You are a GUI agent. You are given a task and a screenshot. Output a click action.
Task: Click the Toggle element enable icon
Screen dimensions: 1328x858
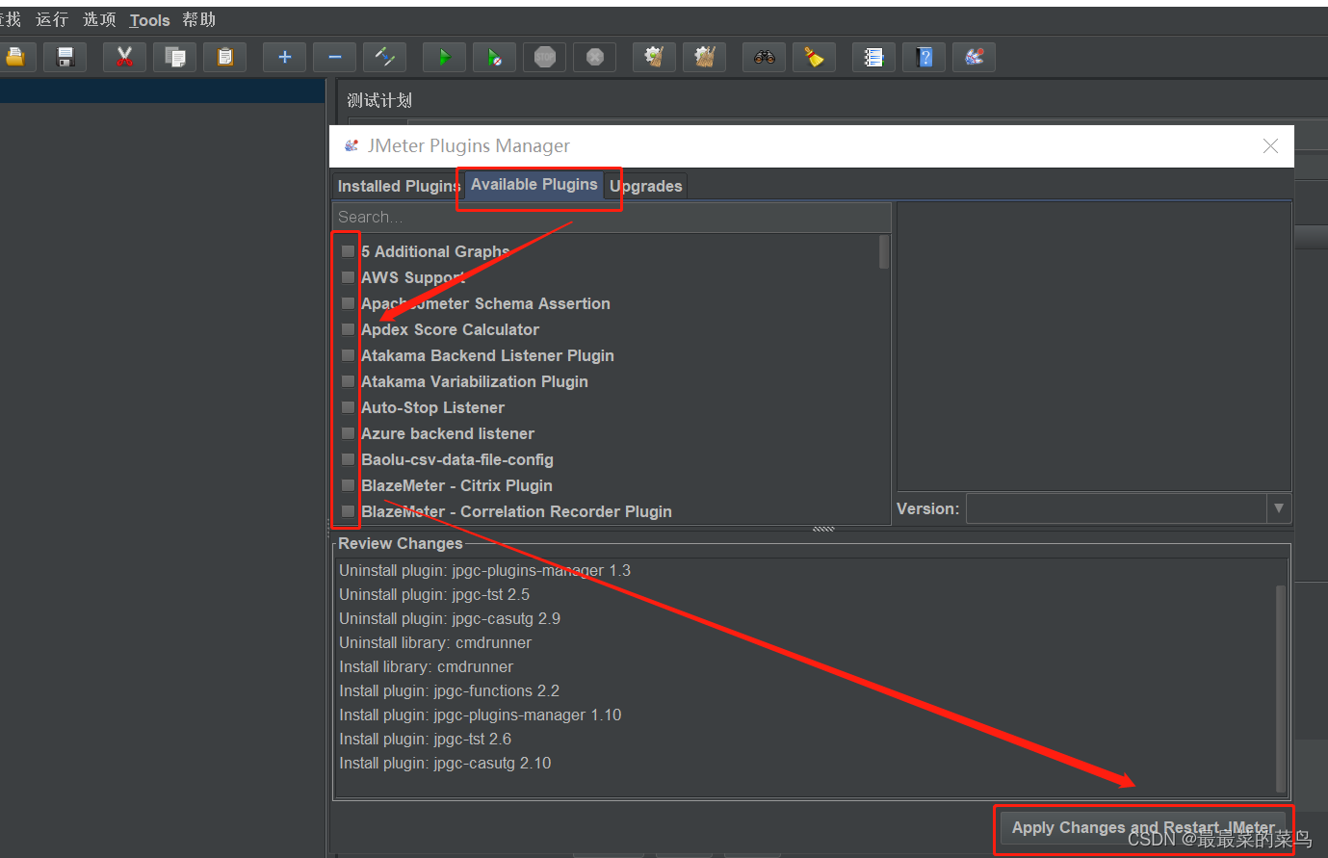pyautogui.click(x=384, y=58)
